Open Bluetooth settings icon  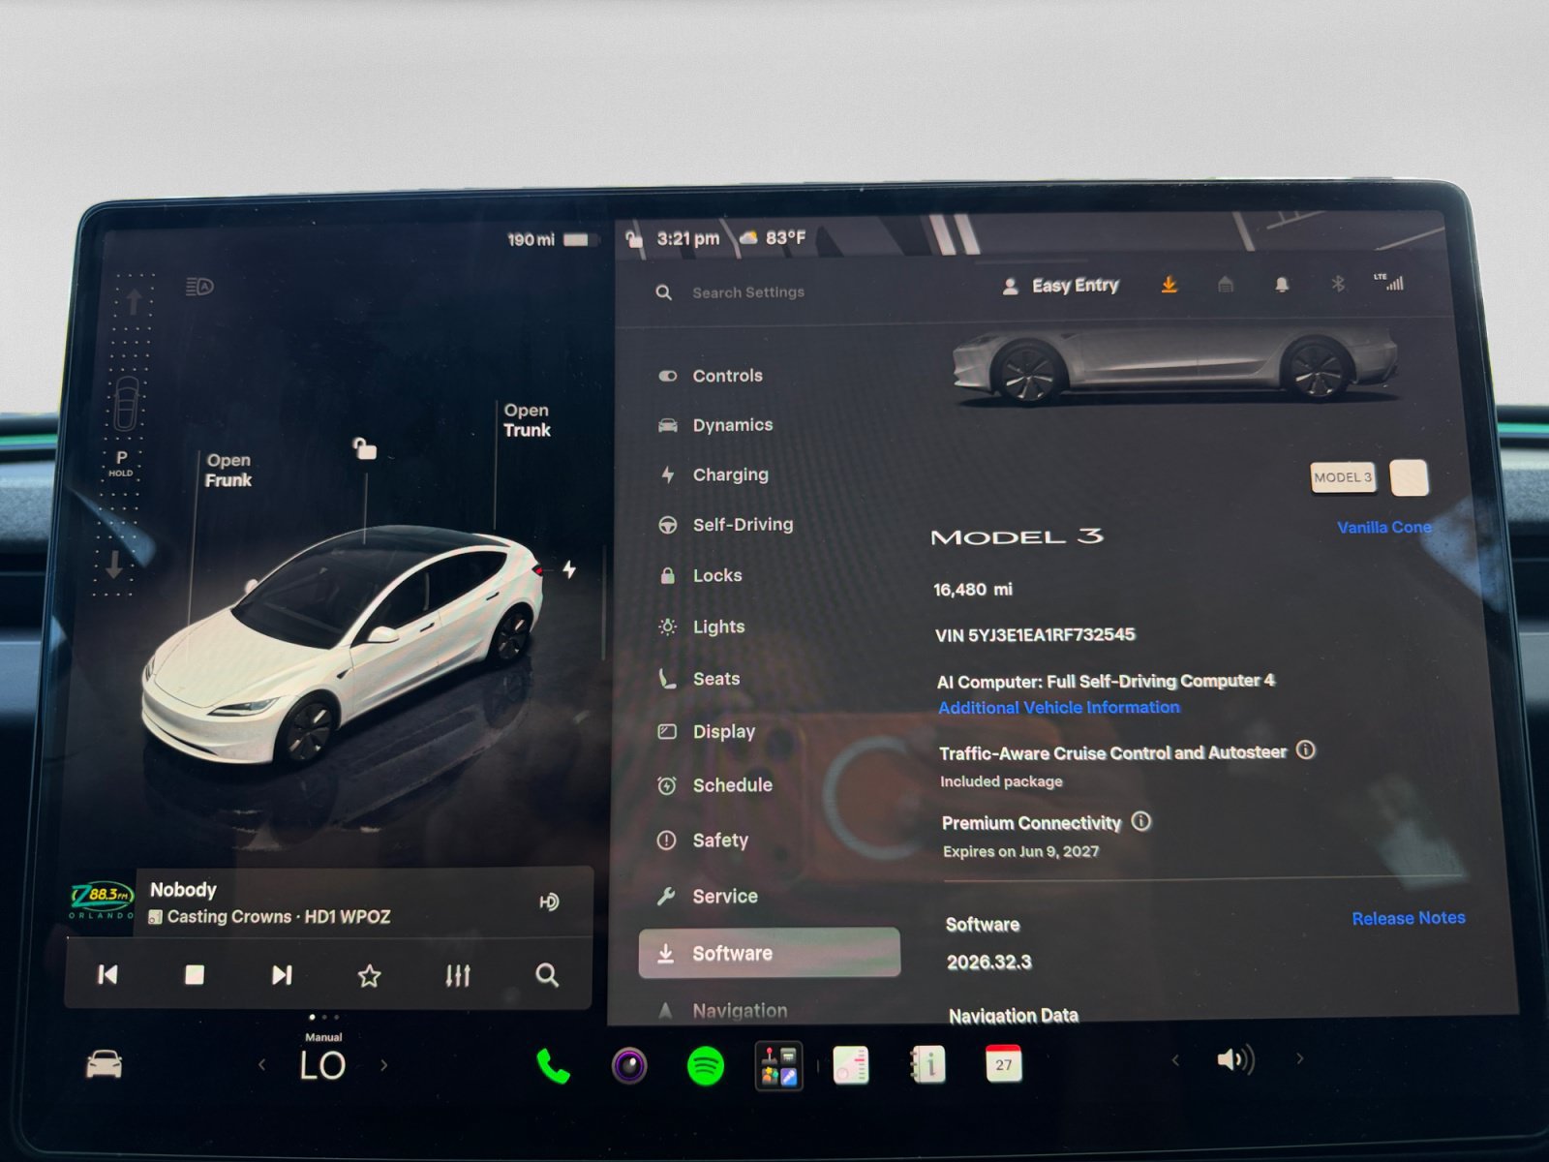click(x=1338, y=284)
